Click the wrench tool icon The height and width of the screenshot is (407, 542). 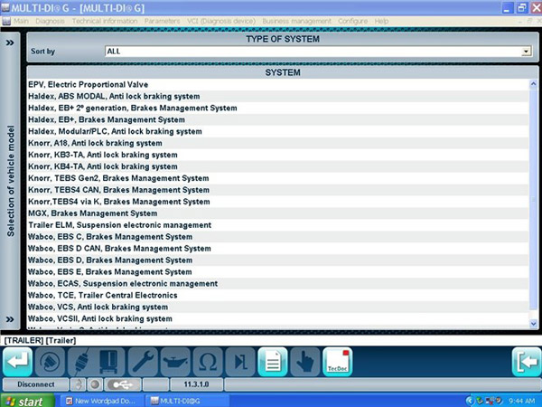[x=141, y=362]
